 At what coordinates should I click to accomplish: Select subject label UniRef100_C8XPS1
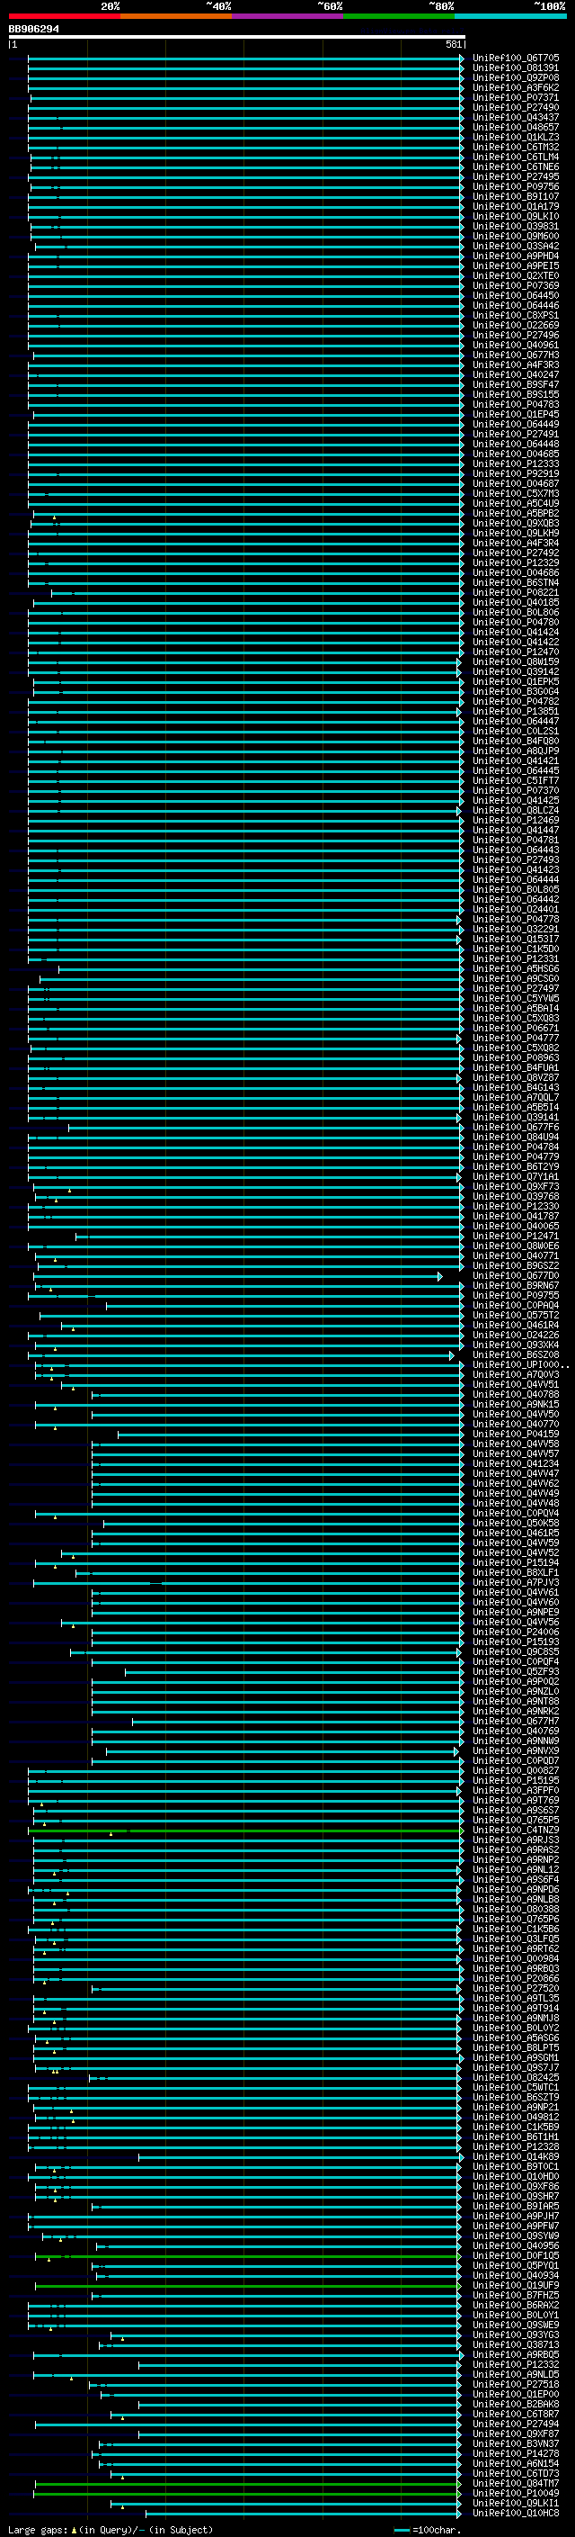click(515, 315)
